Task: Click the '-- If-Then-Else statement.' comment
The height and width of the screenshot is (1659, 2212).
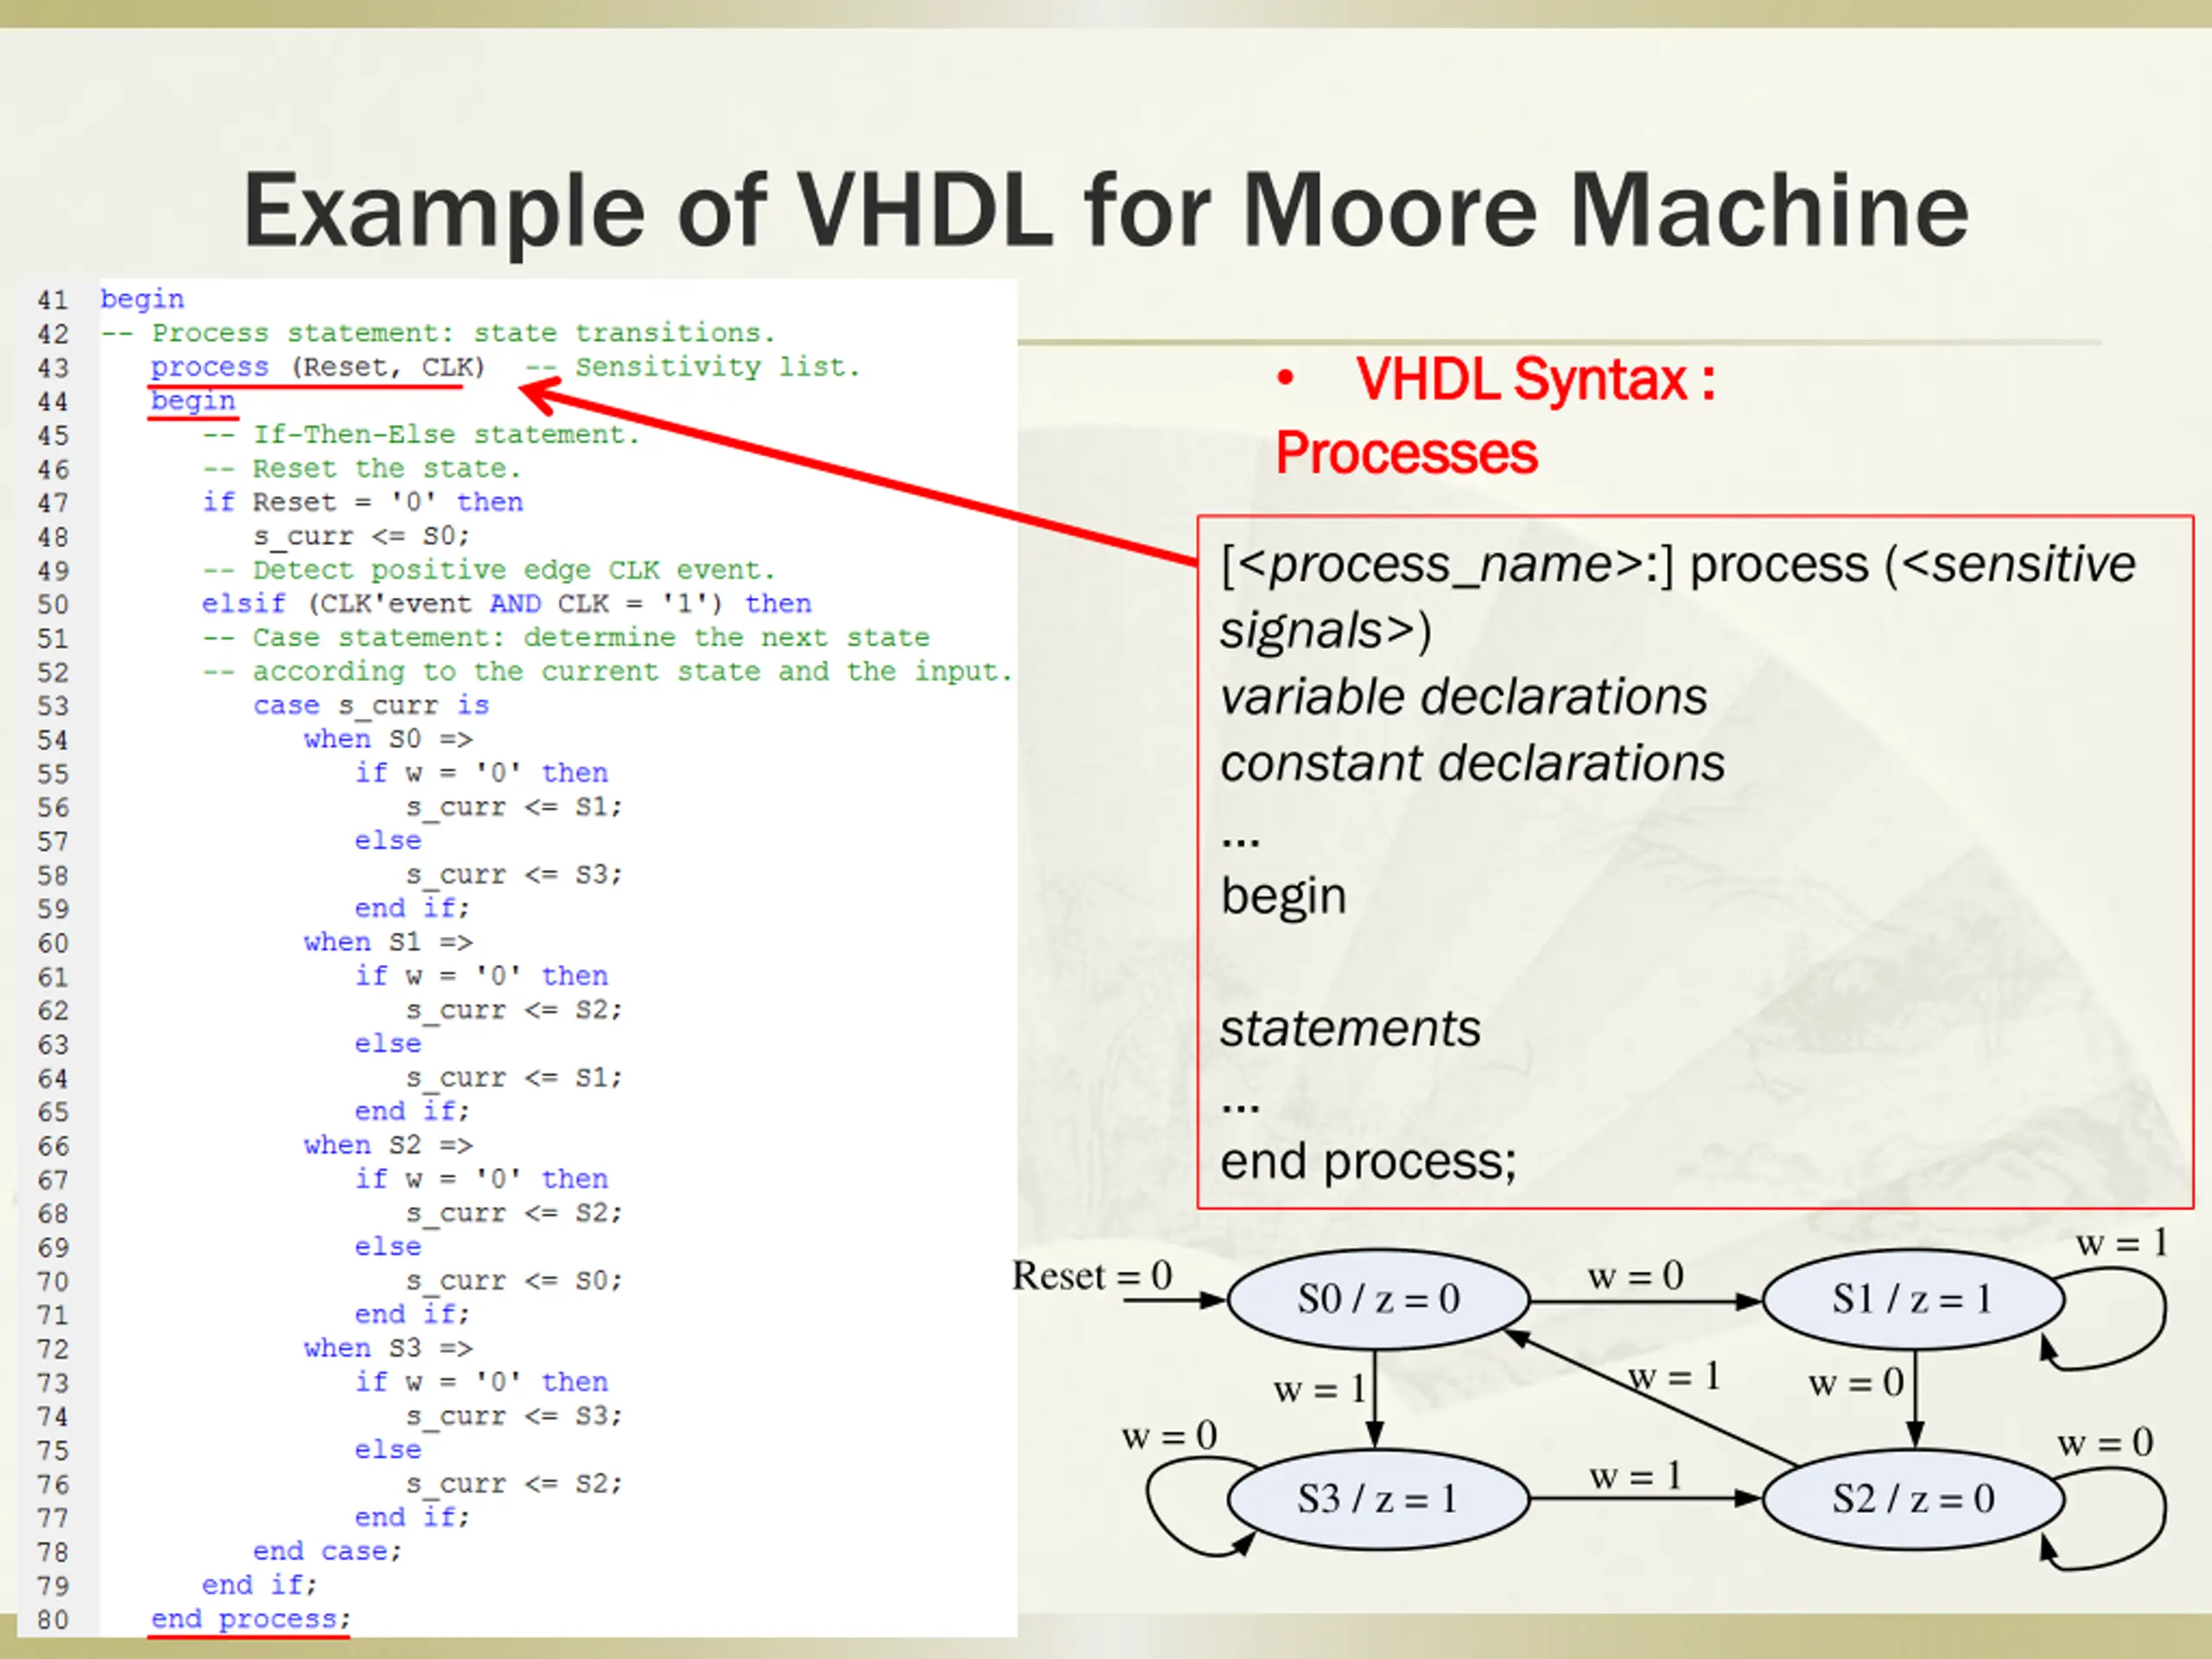Action: tap(420, 435)
